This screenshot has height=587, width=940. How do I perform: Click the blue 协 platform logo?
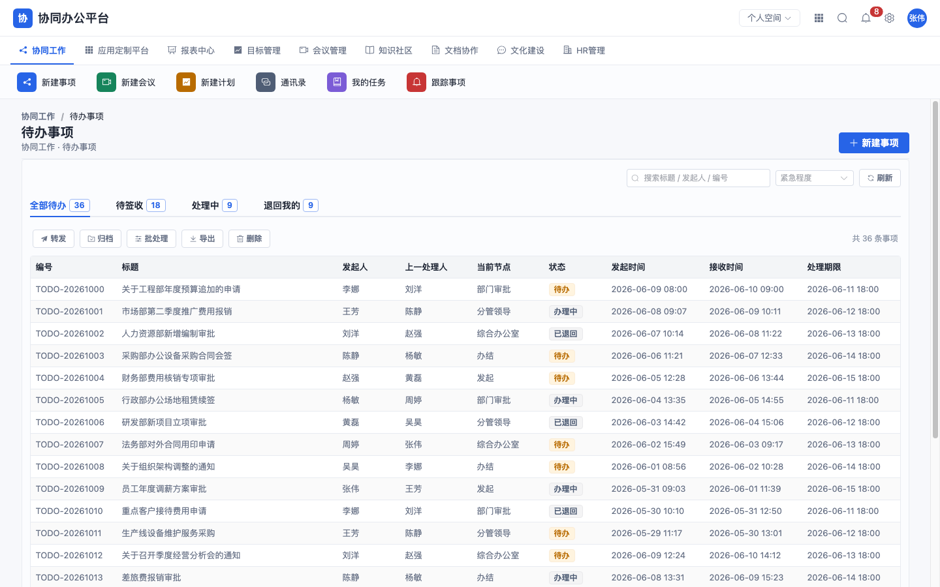click(23, 18)
